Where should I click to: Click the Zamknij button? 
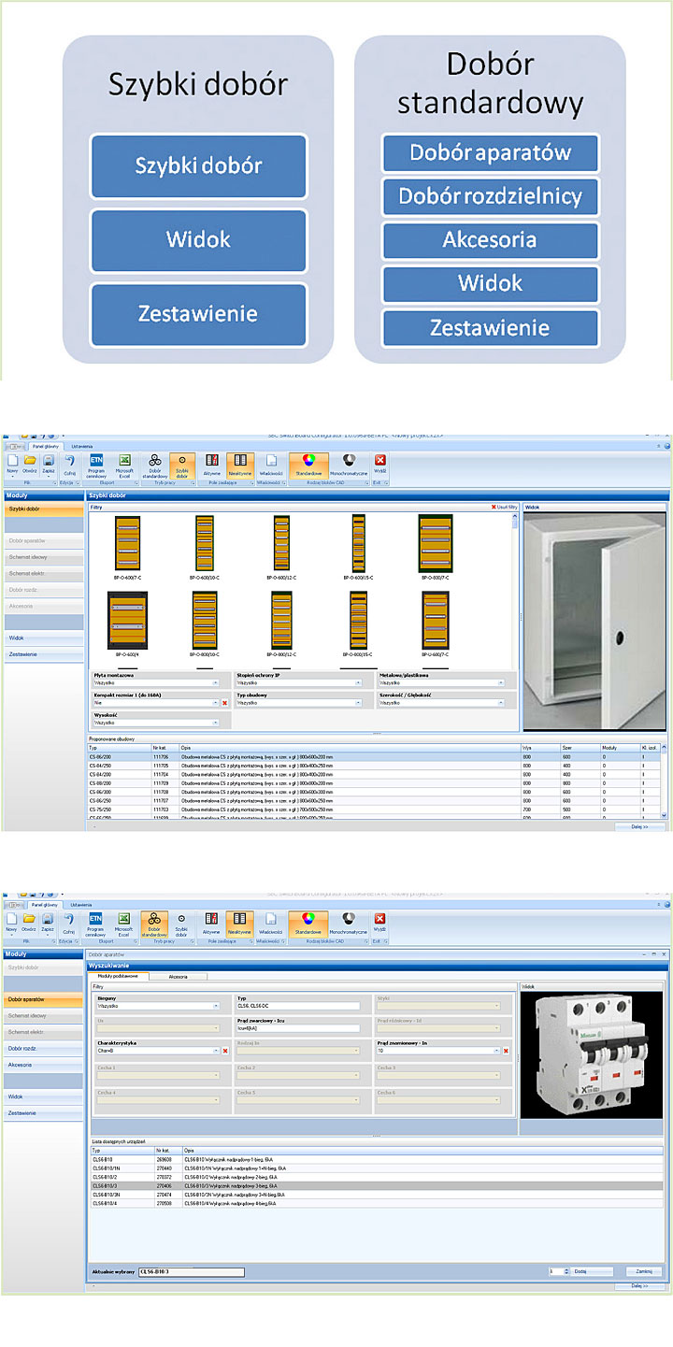[643, 1271]
